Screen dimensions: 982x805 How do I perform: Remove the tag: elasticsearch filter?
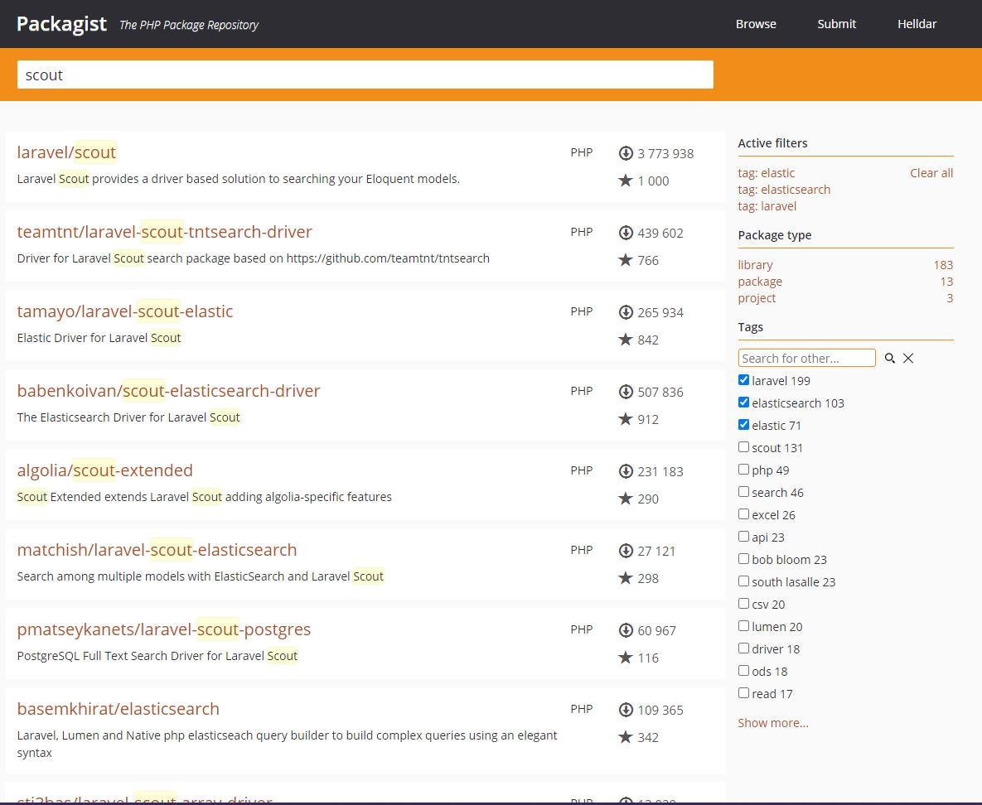(784, 190)
